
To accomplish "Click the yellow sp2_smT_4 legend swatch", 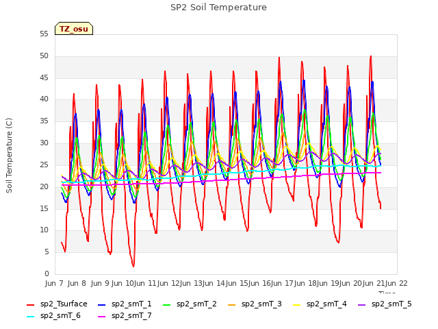I will [x=297, y=304].
